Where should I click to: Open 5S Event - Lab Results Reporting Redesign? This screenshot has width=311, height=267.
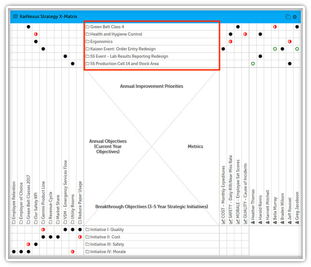(129, 56)
